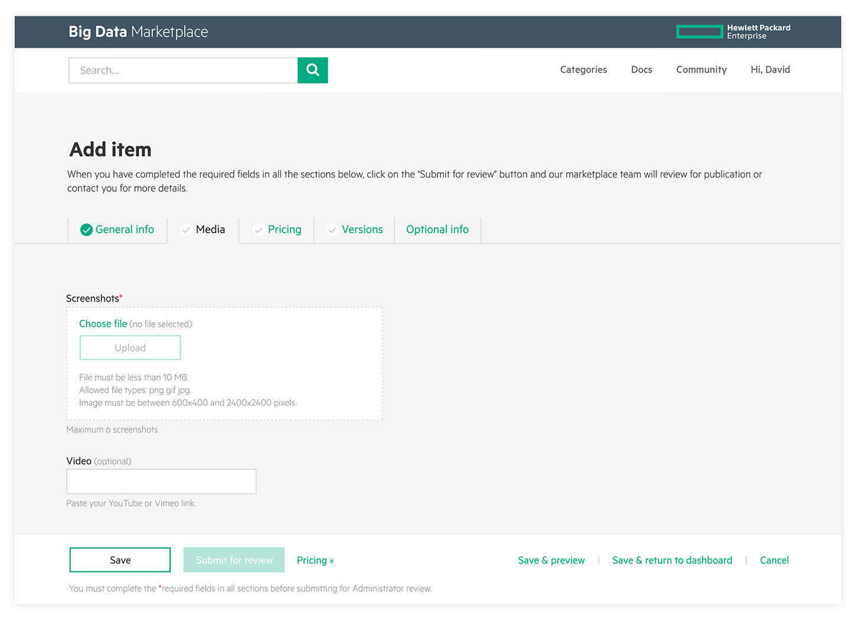856x622 pixels.
Task: Switch to the Optional info tab
Action: (437, 230)
